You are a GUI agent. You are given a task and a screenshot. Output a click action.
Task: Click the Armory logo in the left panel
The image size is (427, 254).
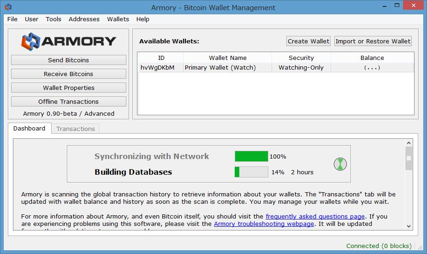pyautogui.click(x=69, y=41)
